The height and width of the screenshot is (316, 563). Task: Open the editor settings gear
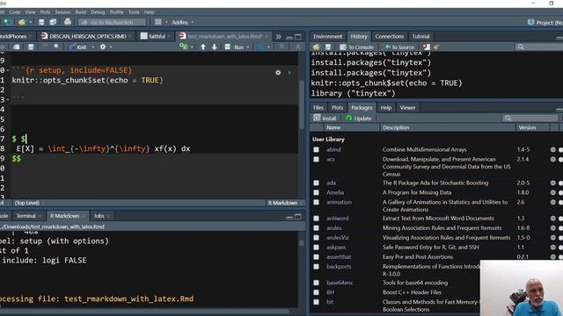tap(103, 47)
